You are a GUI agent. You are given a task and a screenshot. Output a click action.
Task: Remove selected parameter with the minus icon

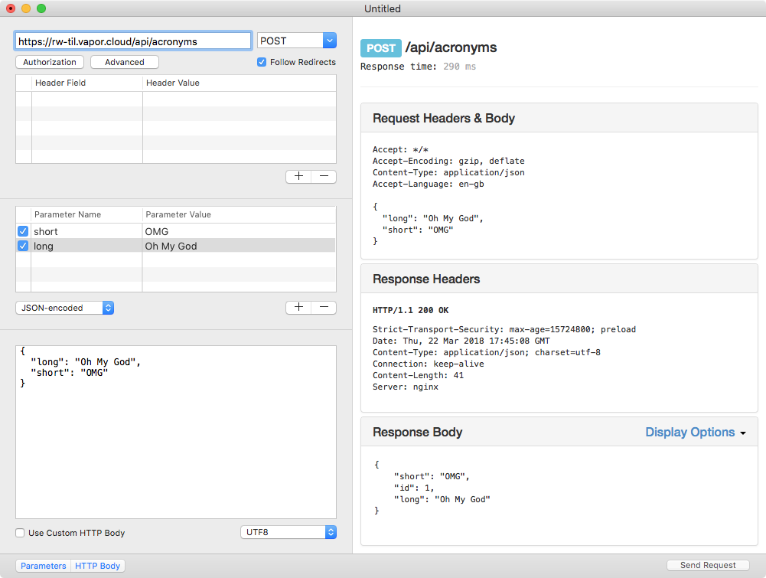(323, 307)
